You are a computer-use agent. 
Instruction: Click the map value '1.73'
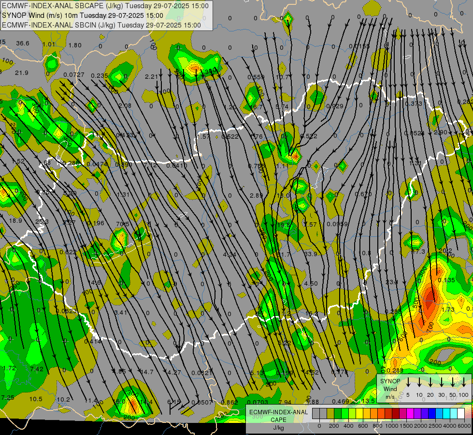pyautogui.click(x=448, y=310)
